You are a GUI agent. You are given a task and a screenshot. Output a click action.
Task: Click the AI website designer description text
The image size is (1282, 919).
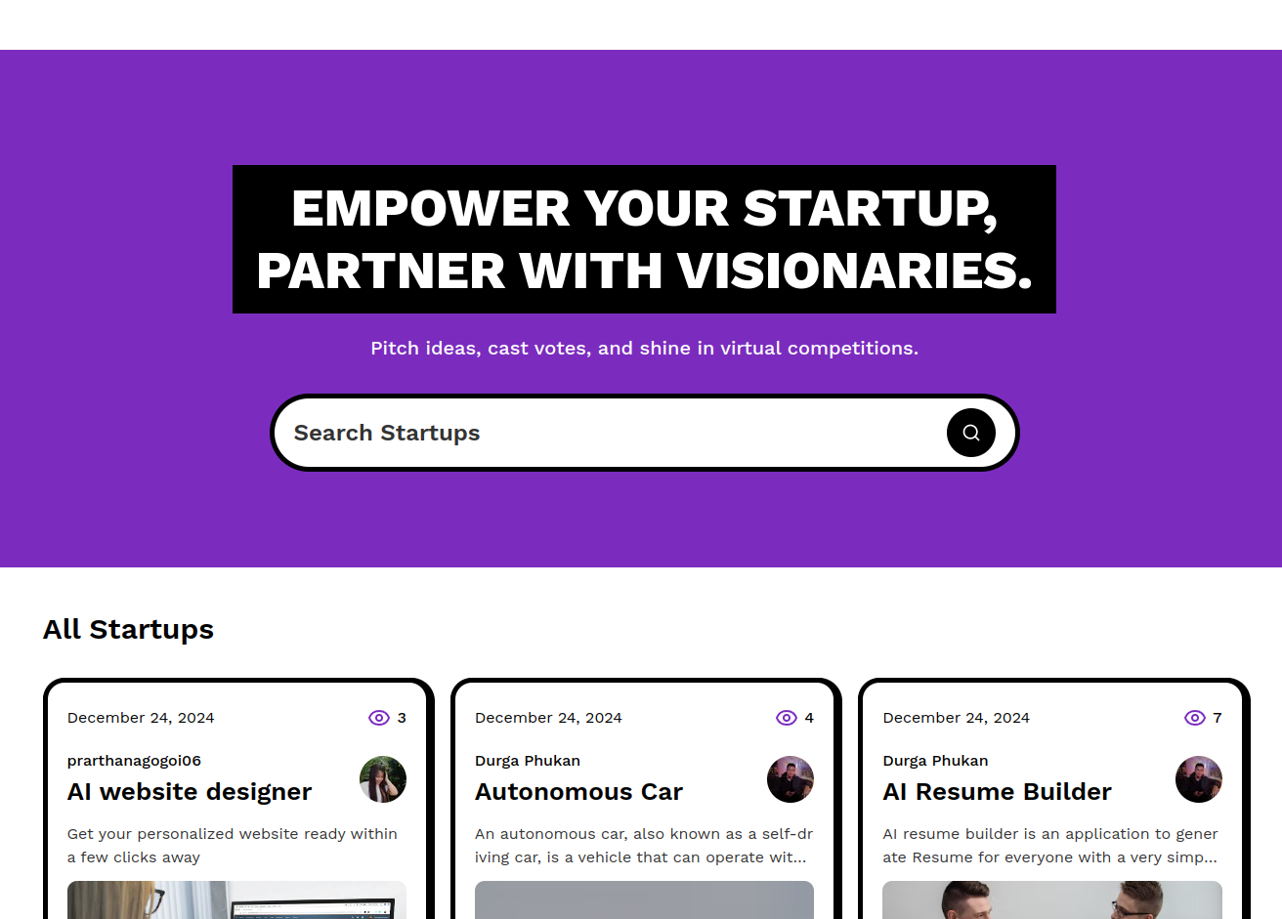(232, 846)
